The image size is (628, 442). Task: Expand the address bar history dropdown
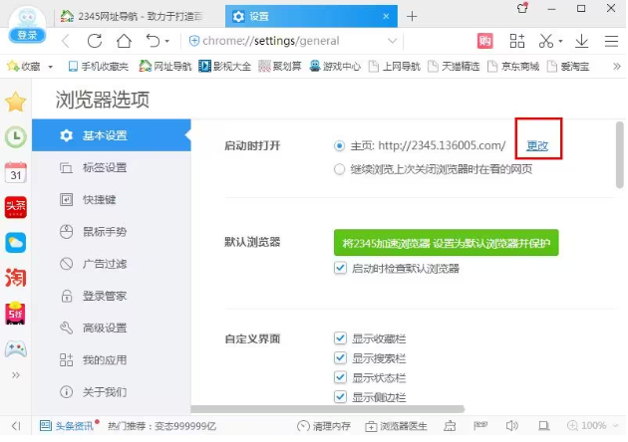(392, 41)
